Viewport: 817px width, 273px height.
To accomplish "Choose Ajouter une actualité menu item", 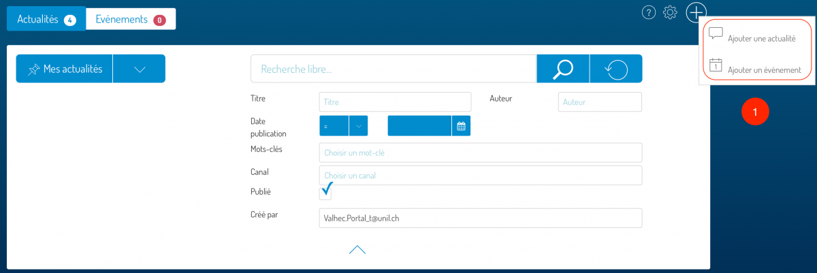I will 761,39.
